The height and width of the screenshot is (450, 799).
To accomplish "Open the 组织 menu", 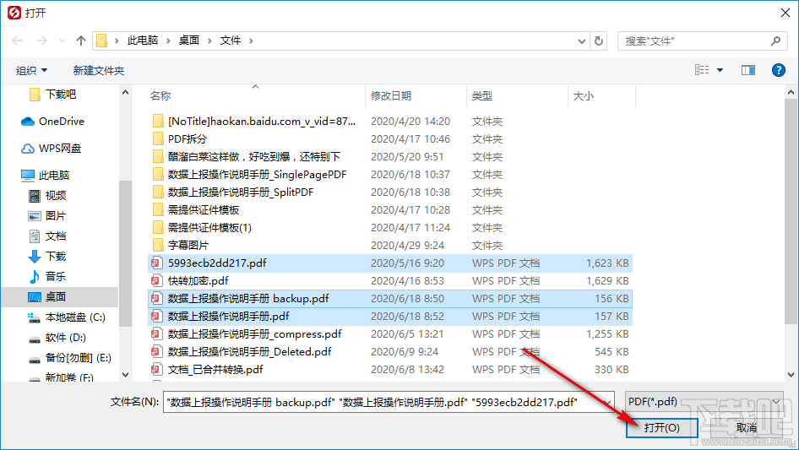I will click(31, 70).
